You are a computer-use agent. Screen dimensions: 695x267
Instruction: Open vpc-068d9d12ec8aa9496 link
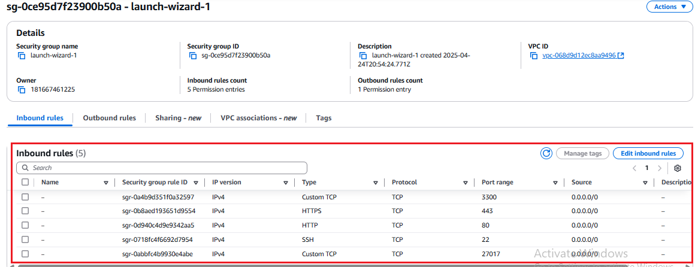579,56
